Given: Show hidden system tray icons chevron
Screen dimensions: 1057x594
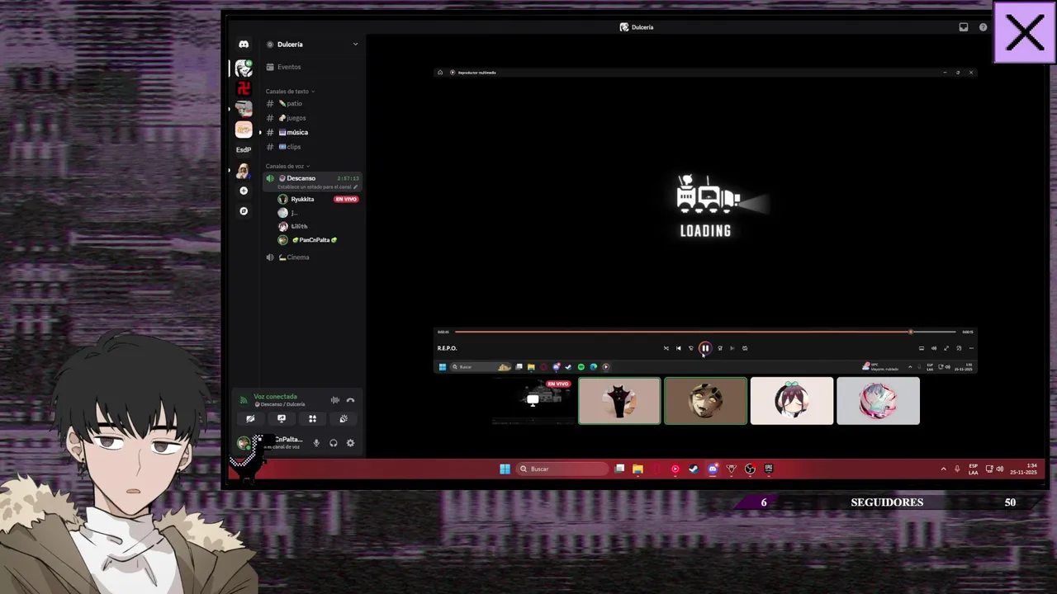Looking at the screenshot, I should click(x=943, y=469).
